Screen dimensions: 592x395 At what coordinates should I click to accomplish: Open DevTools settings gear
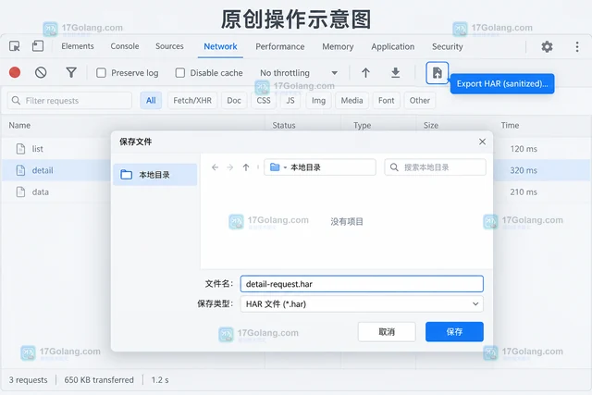click(547, 46)
